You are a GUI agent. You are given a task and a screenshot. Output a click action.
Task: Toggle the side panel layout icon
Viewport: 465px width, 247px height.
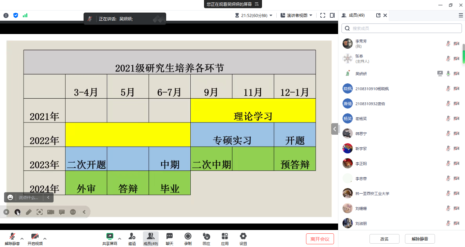(332, 15)
